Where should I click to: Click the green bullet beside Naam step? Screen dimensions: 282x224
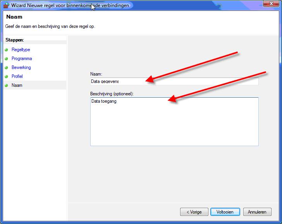coord(7,86)
